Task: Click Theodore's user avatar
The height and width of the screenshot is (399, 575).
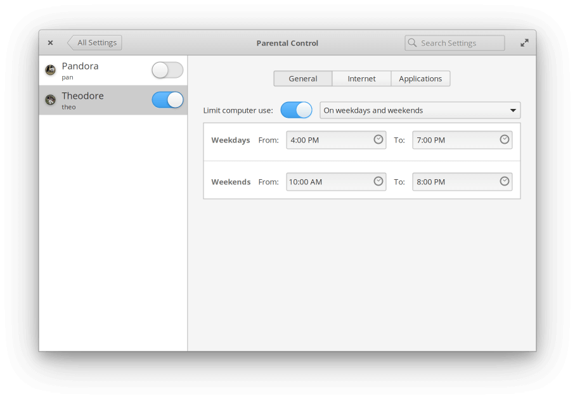Action: (x=50, y=99)
